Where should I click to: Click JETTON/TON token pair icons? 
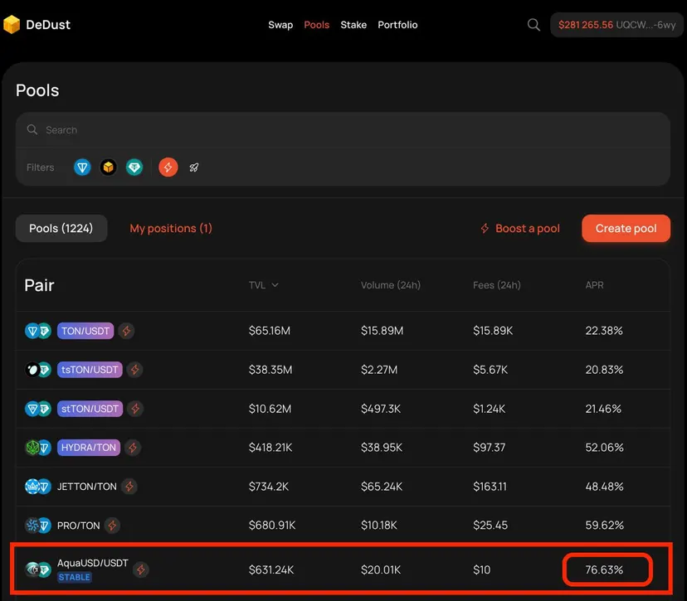(38, 487)
